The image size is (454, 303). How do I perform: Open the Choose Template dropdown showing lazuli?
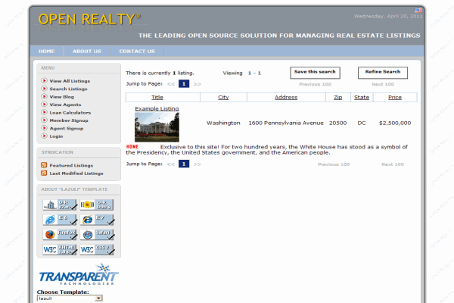(x=70, y=298)
